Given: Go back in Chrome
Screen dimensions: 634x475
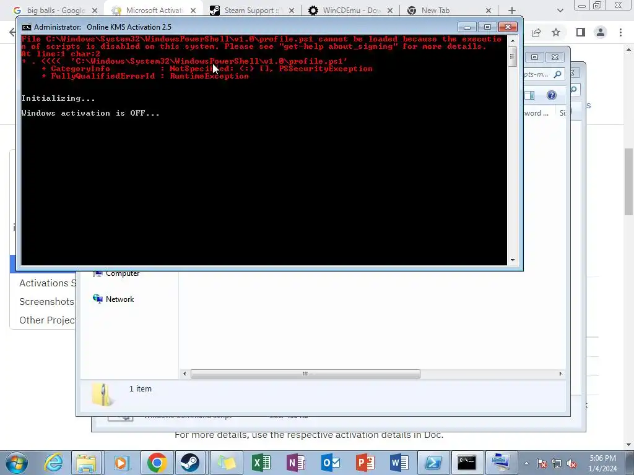Looking at the screenshot, I should point(12,32).
